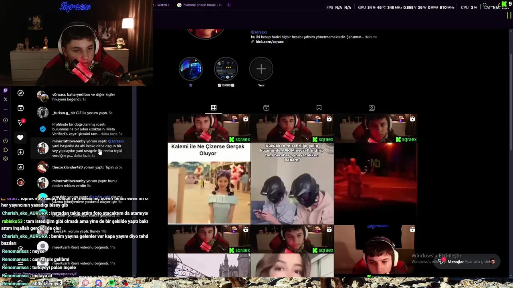Screen dimensions: 513x288
Task: Select the tagged photos tab
Action: pyautogui.click(x=372, y=108)
